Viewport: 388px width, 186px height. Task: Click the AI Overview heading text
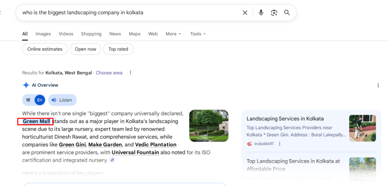coord(45,85)
